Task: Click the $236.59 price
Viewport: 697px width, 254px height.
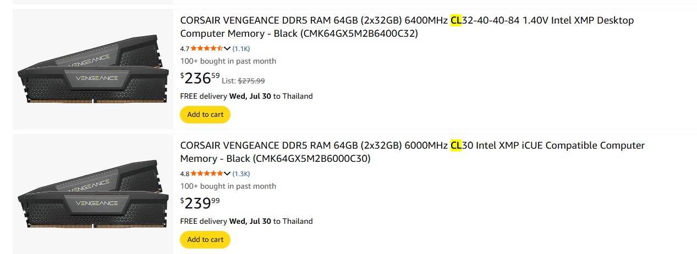Action: pyautogui.click(x=200, y=78)
